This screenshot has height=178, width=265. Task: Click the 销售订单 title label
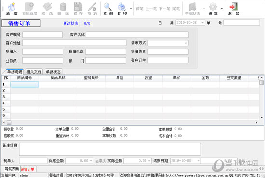[21, 23]
